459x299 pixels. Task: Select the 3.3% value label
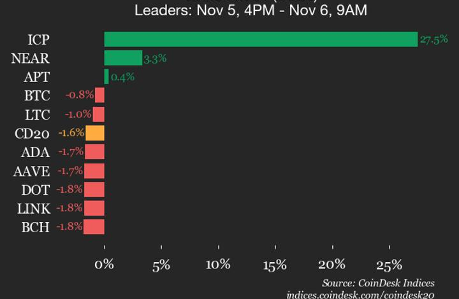pos(155,59)
